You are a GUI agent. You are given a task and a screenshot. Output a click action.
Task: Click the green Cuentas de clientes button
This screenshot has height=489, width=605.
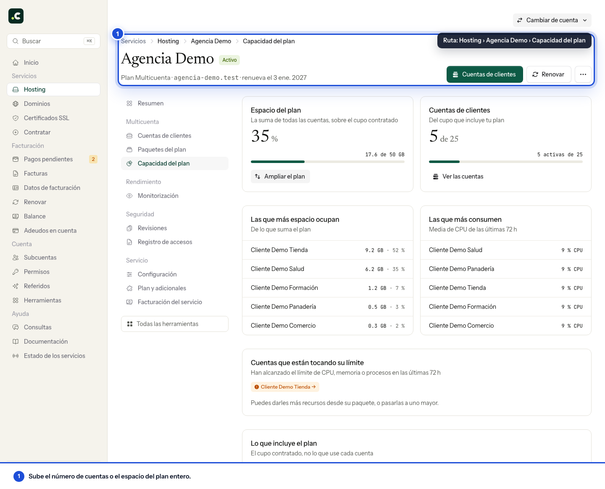(485, 74)
